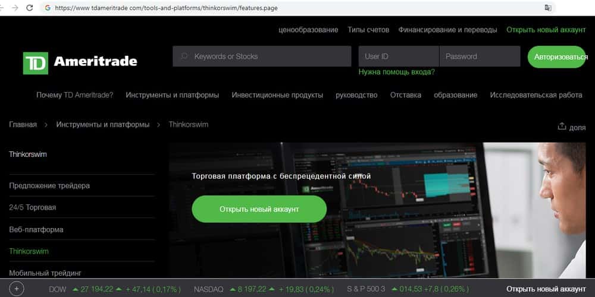Viewport: 595px width, 297px height.
Task: Click the Авторизоваться login button
Action: point(557,57)
